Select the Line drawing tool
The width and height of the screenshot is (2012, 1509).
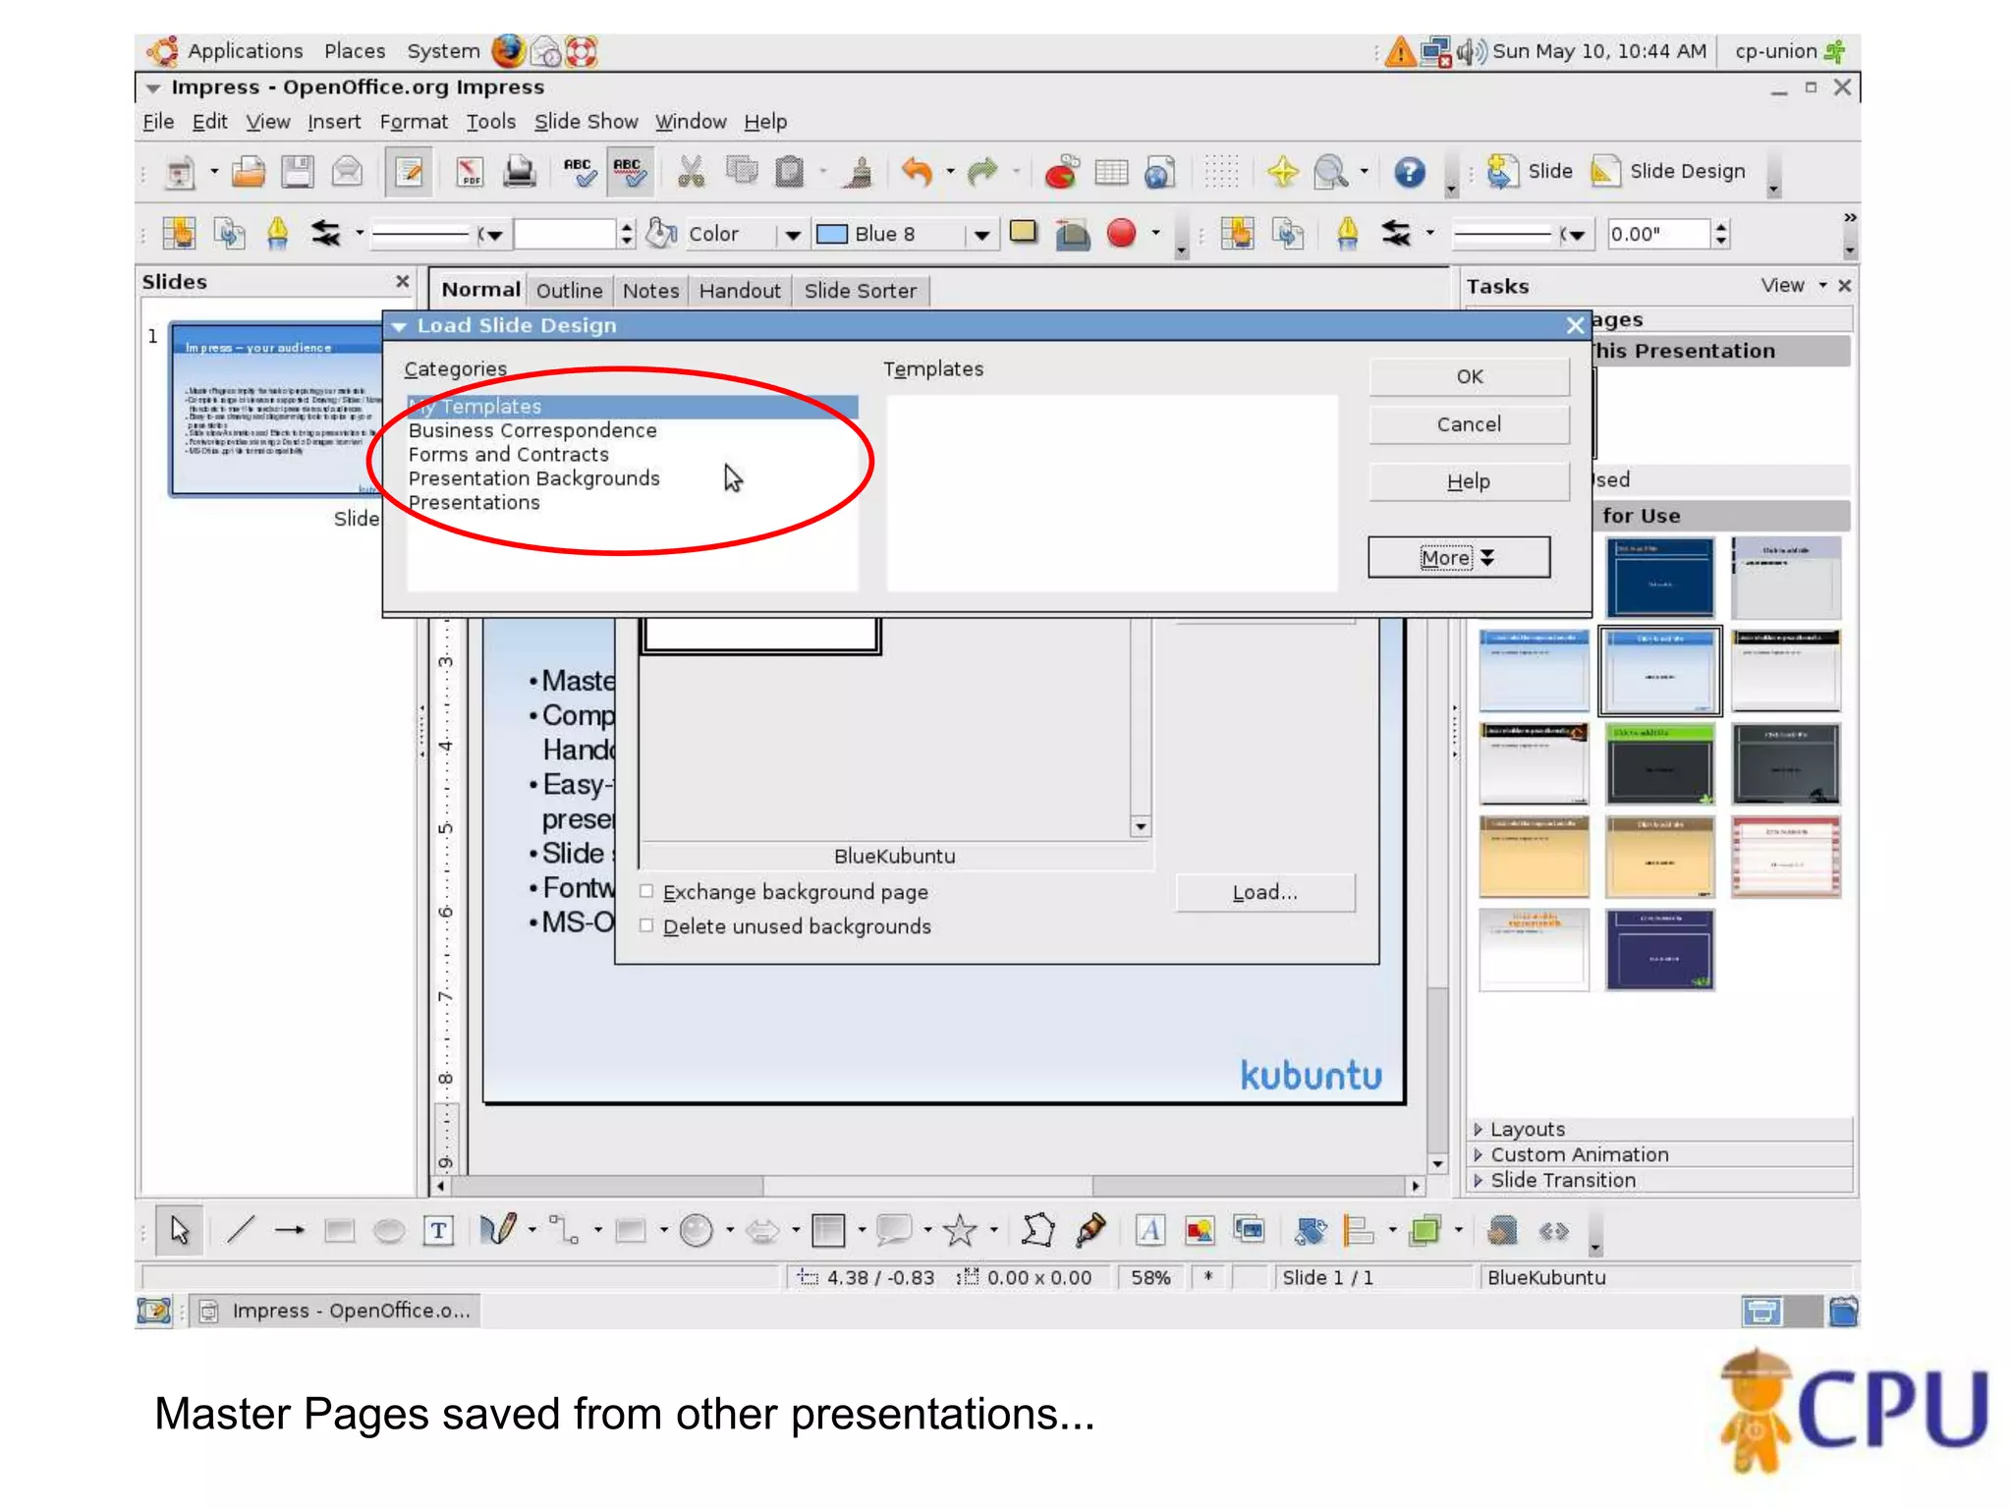pyautogui.click(x=241, y=1230)
